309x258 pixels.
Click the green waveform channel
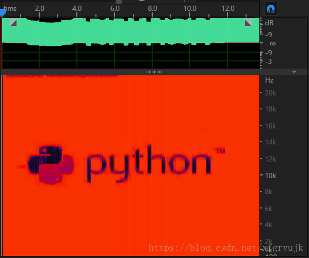pyautogui.click(x=131, y=31)
